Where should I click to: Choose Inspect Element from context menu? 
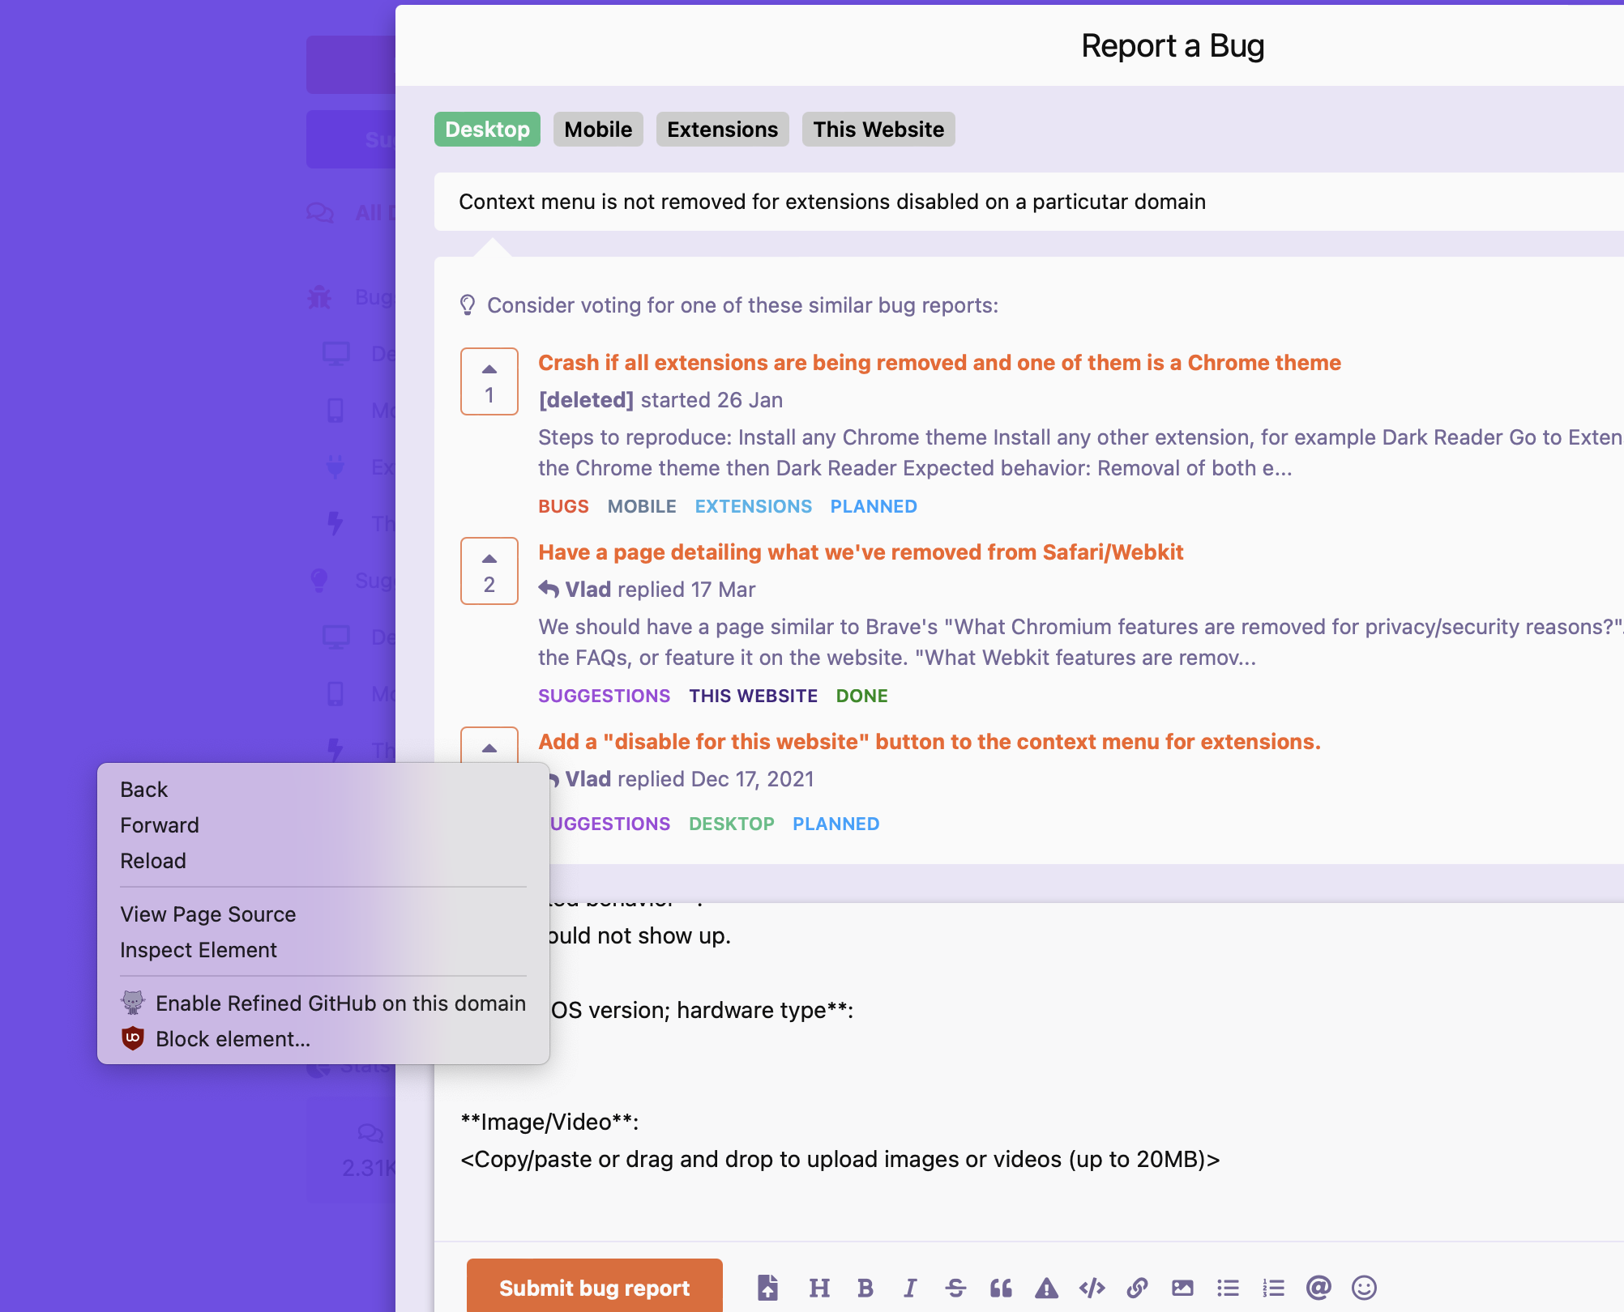(x=199, y=950)
